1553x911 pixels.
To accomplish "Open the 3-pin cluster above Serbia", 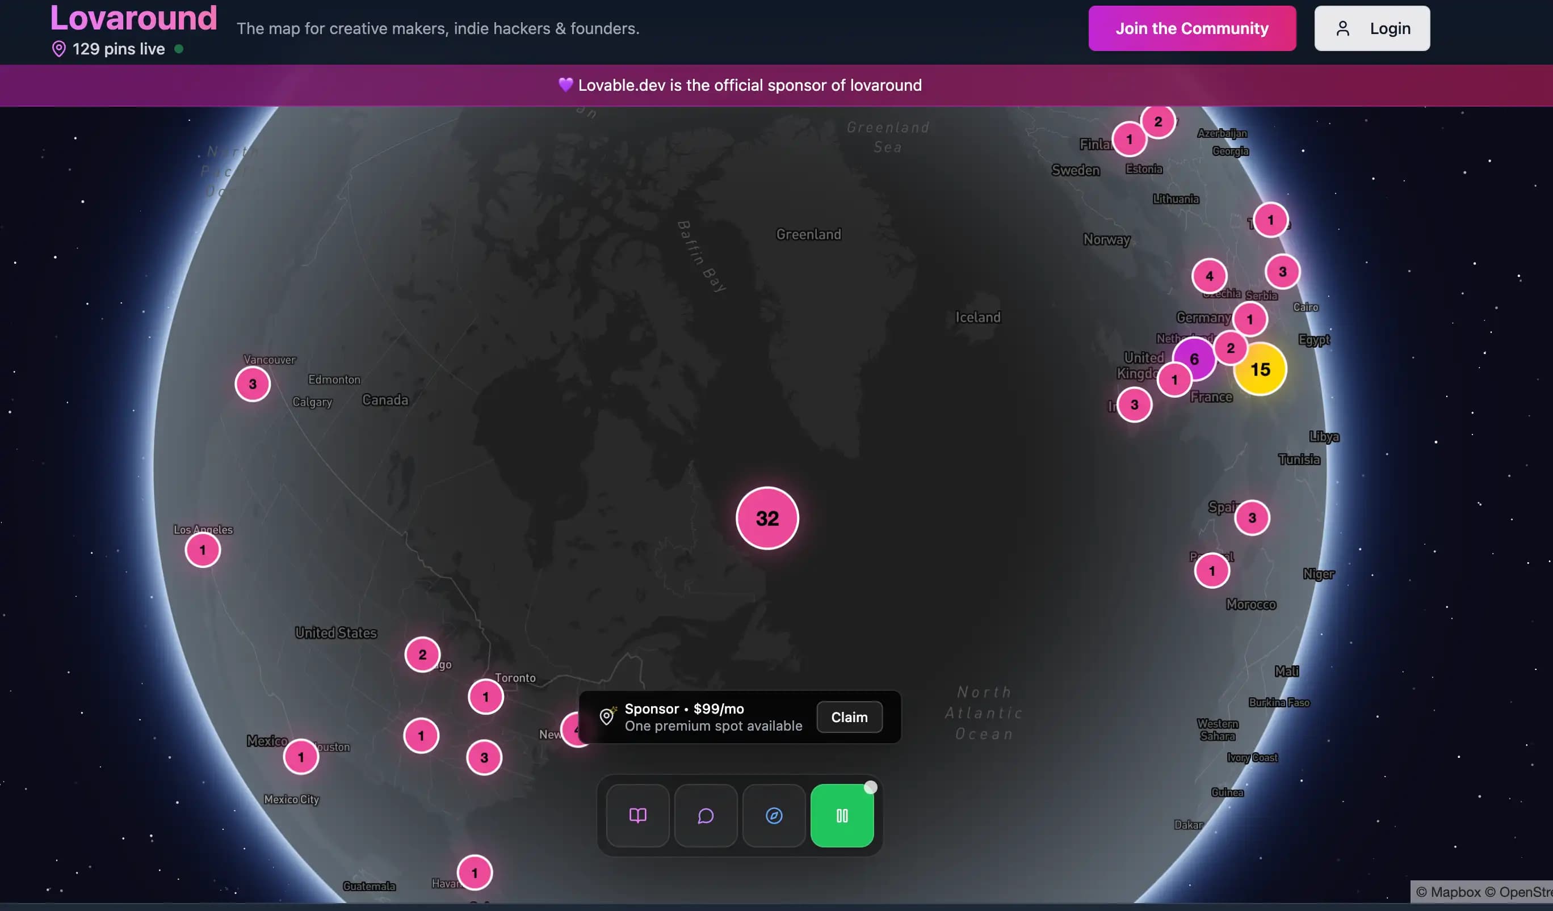I will 1282,272.
